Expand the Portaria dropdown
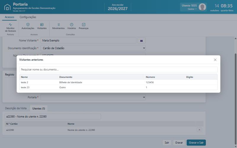The width and height of the screenshot is (237, 148). [x=93, y=97]
